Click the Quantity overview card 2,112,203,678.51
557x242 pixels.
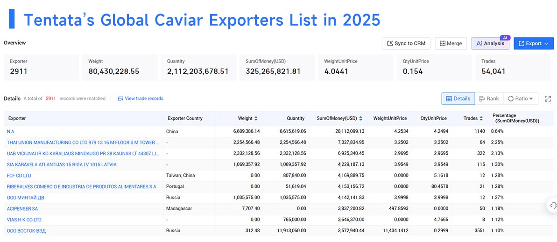click(198, 67)
